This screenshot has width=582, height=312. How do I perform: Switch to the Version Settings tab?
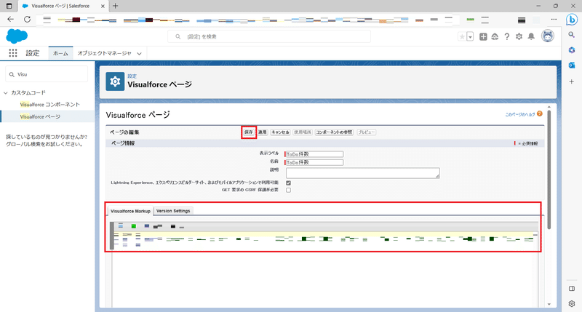click(x=173, y=211)
